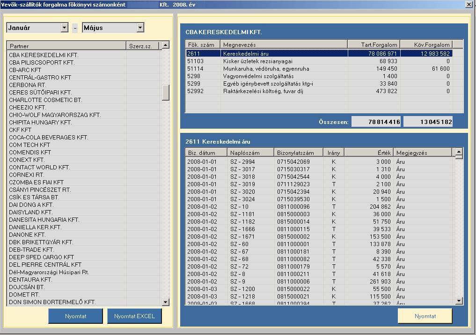Select partner COM TECH KFT

(83, 145)
